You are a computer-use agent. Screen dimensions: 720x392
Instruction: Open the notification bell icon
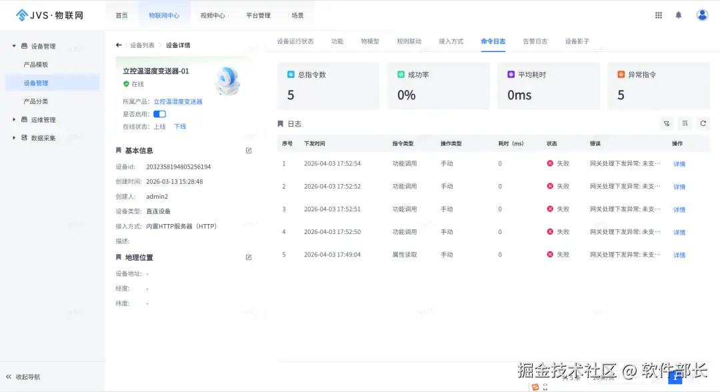pyautogui.click(x=680, y=15)
